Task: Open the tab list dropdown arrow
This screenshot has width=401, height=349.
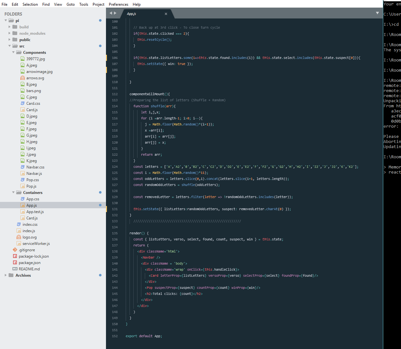Action: [377, 13]
